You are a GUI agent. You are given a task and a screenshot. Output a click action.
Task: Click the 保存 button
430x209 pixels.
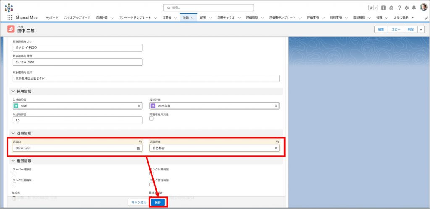point(157,202)
